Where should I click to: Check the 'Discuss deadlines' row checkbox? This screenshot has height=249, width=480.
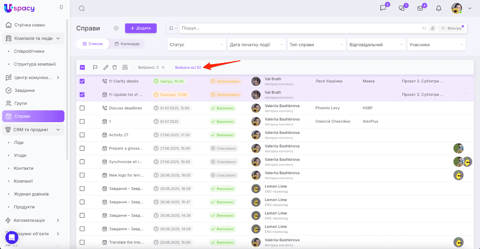tap(82, 108)
